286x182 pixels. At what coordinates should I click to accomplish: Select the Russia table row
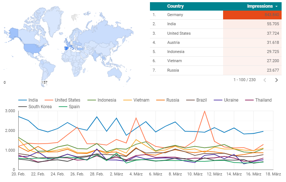[215, 70]
